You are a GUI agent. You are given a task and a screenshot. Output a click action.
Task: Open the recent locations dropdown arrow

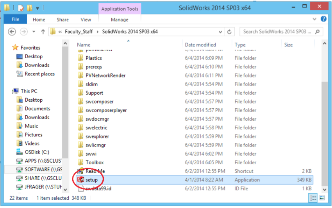[34, 32]
